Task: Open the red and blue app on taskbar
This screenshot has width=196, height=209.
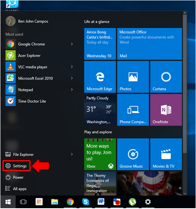Action: [117, 202]
